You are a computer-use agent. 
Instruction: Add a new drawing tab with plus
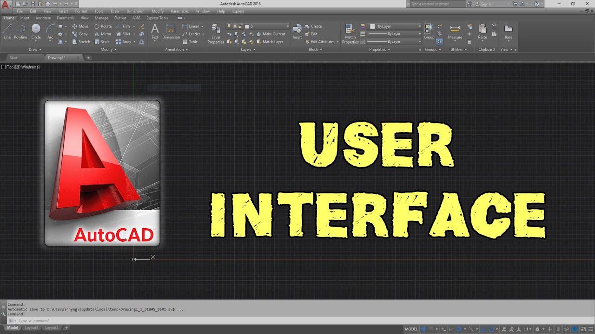click(x=88, y=58)
